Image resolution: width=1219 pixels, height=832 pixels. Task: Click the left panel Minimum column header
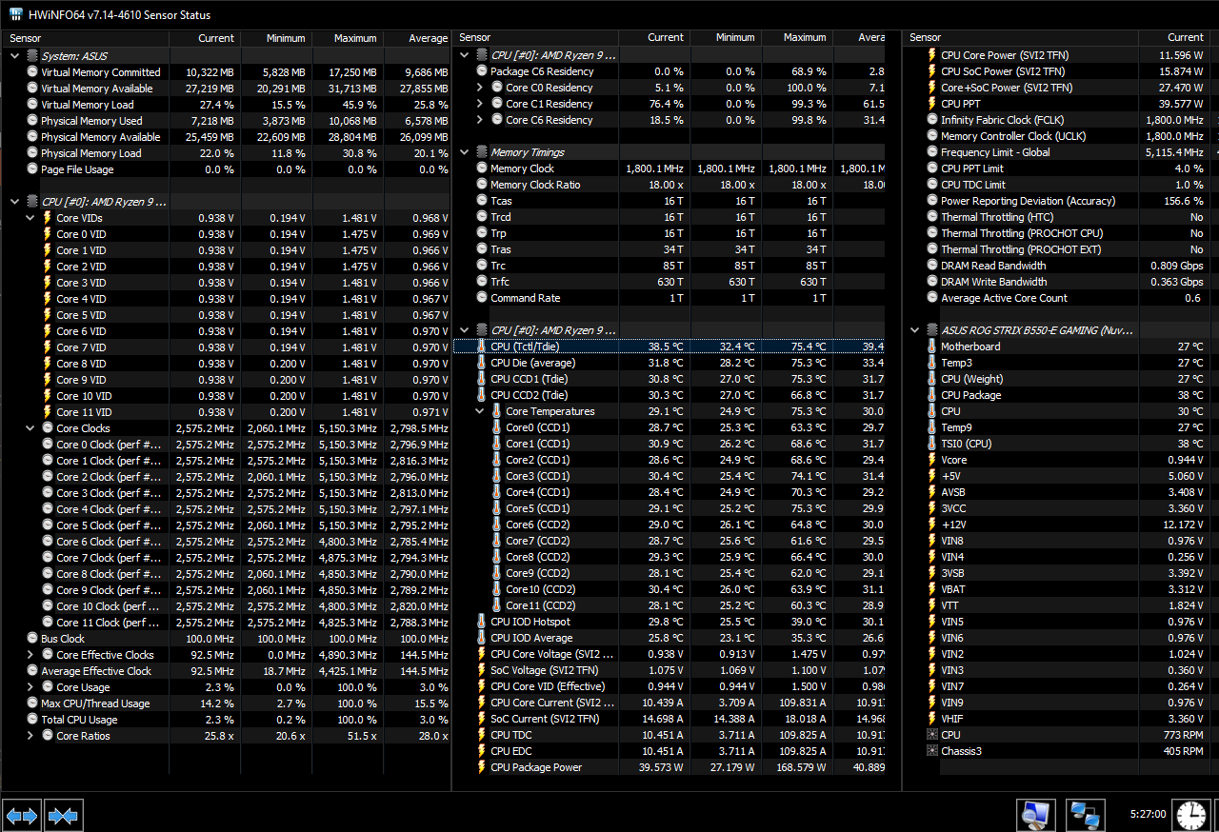[276, 38]
